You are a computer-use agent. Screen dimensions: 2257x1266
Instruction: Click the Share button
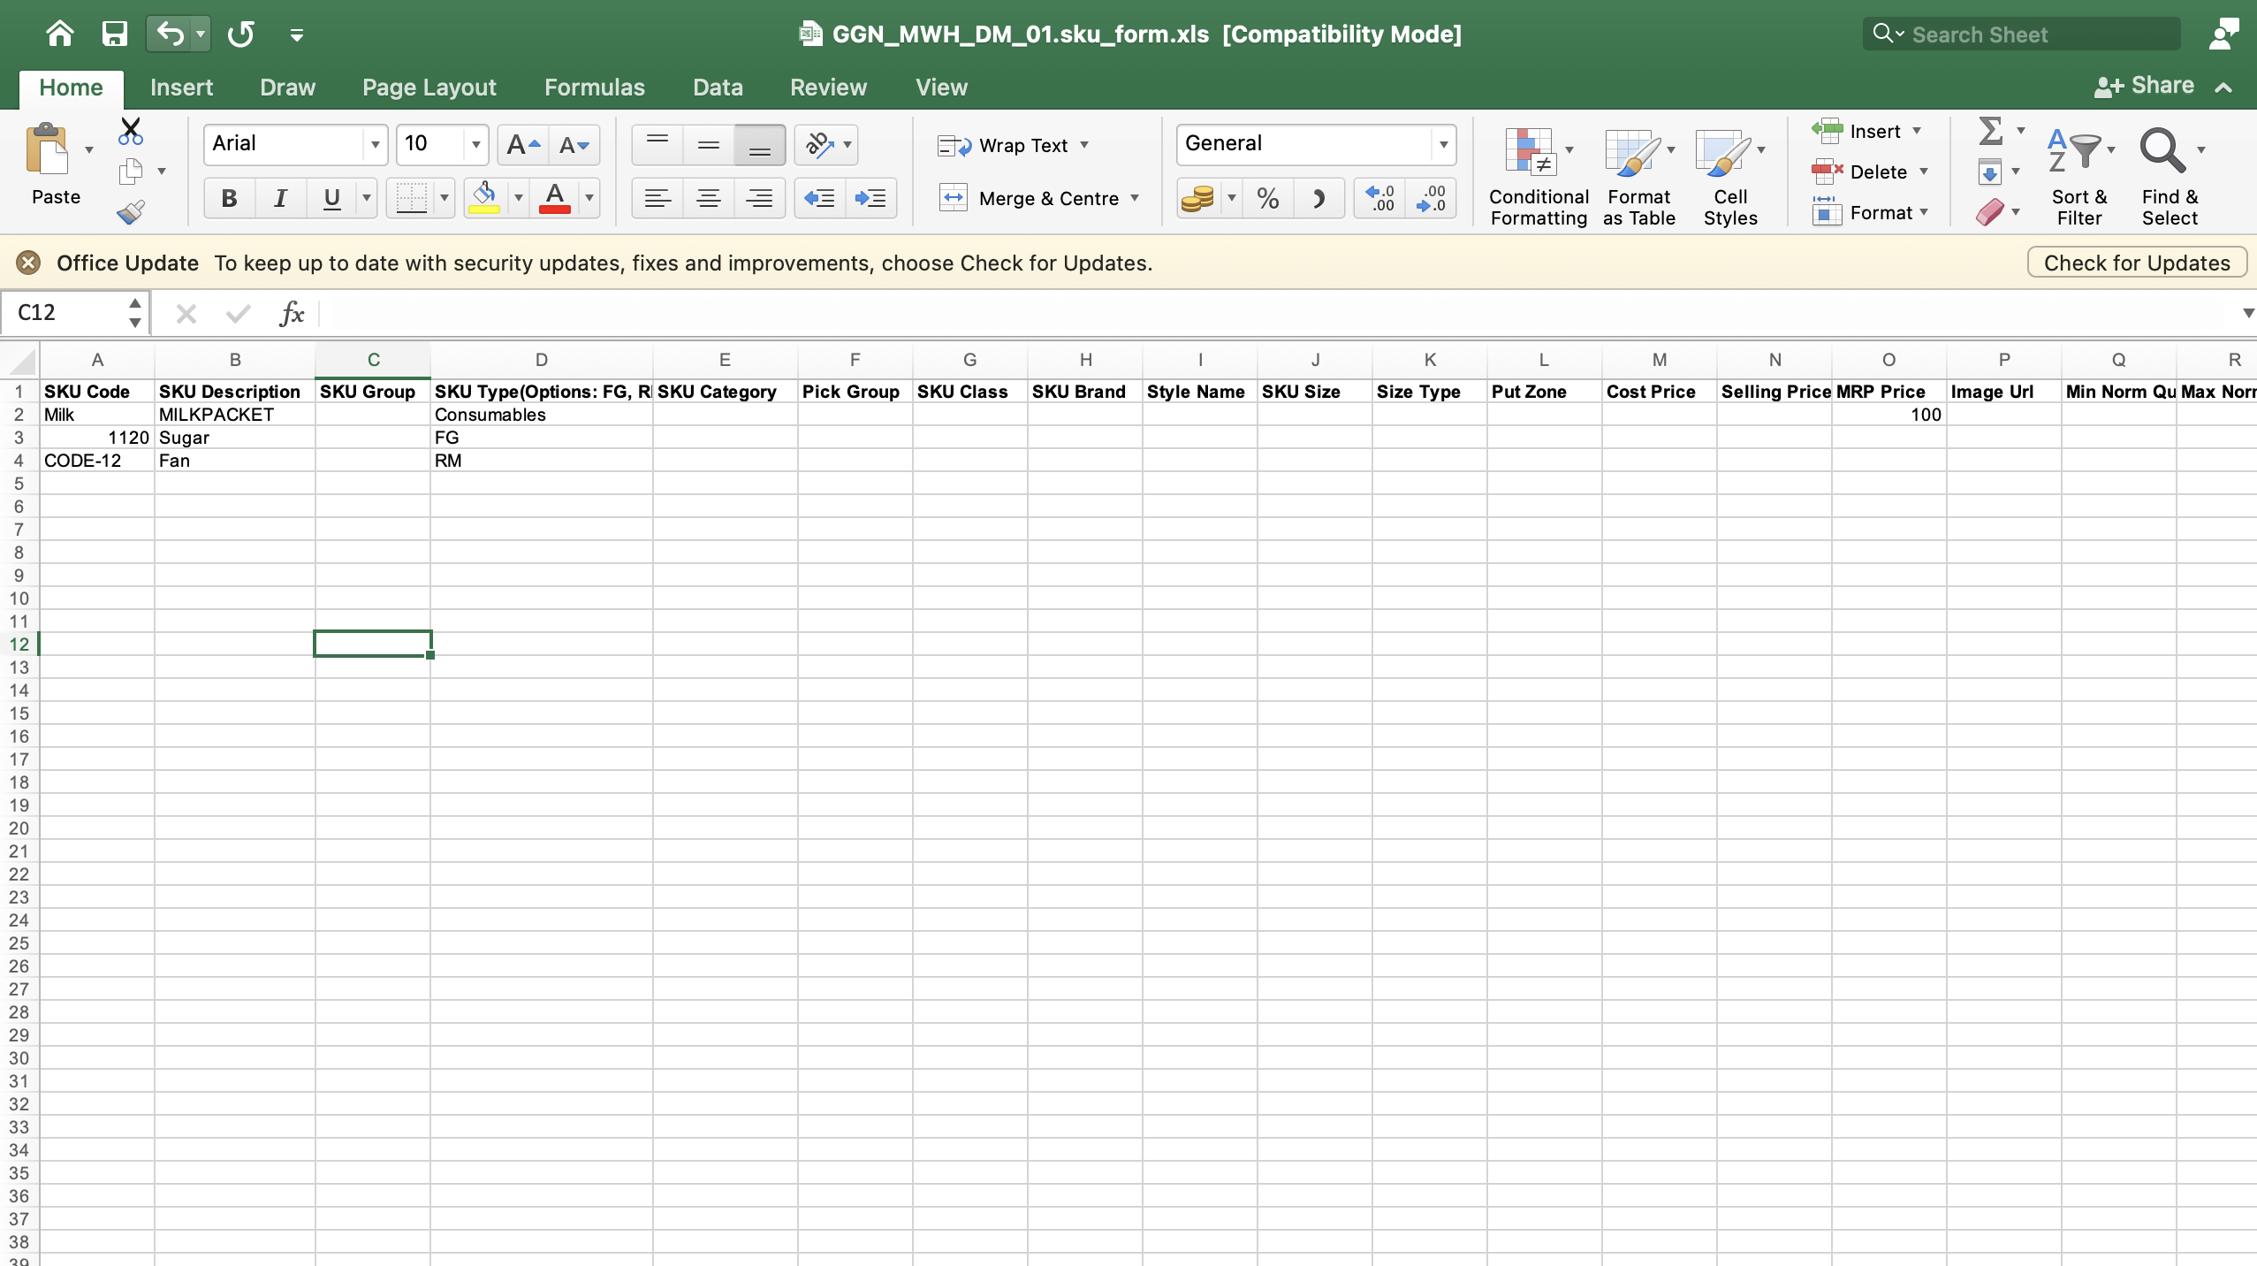coord(2145,86)
